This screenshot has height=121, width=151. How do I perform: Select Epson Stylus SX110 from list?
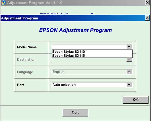pos(92,52)
